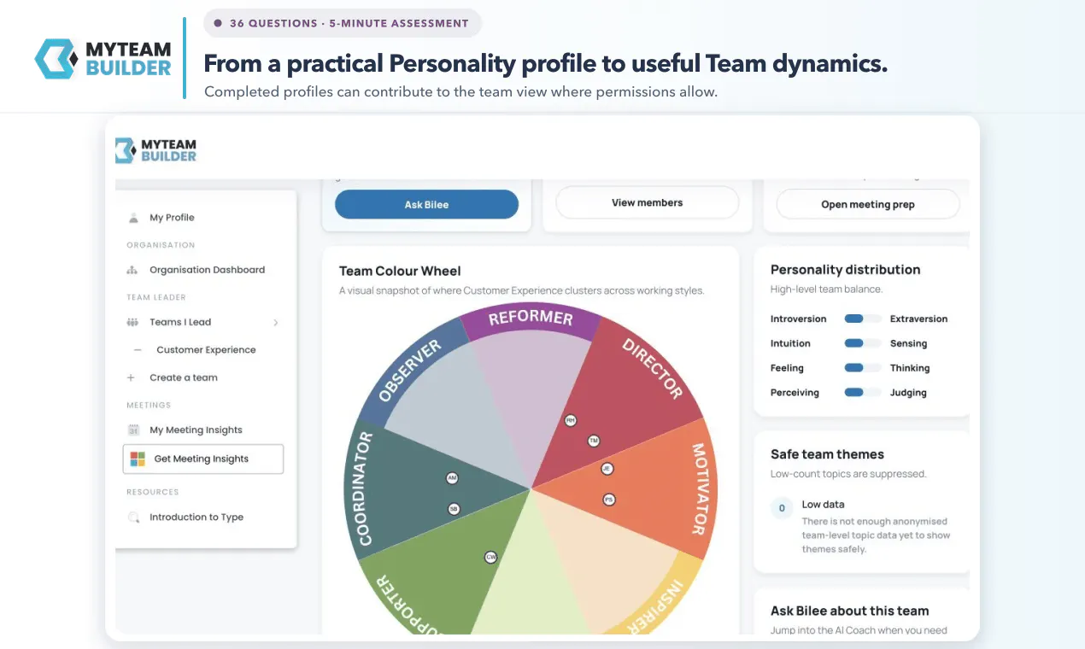Select the AM member marker on the wheel

[x=452, y=478]
